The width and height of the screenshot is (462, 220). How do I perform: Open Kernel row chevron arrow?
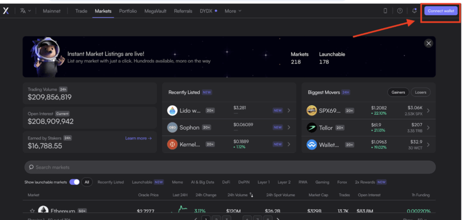pos(289,144)
